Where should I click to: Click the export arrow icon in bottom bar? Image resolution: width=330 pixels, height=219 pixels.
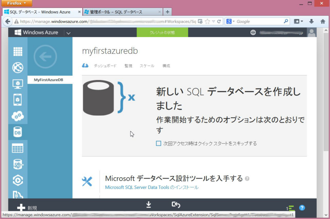click(x=176, y=205)
